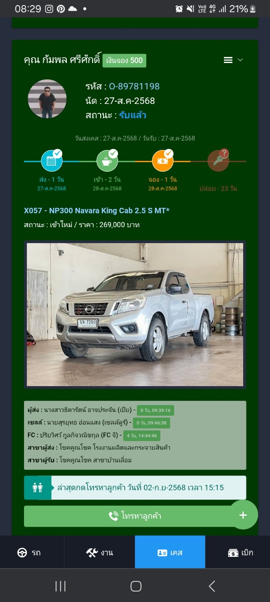Open the hamburger menu on customer card
Screen dimensions: 270x602
click(x=228, y=60)
